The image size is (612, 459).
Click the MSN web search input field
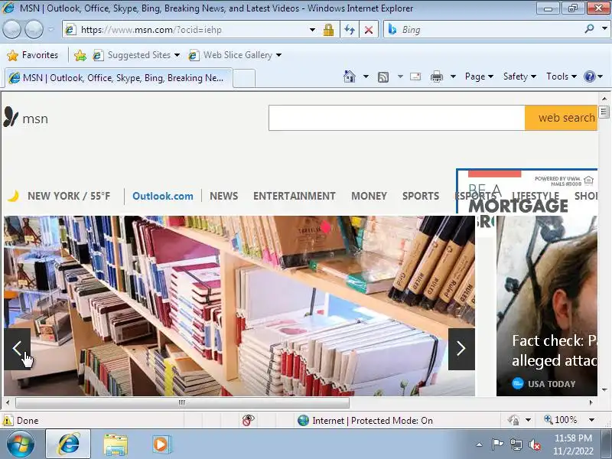pos(396,118)
